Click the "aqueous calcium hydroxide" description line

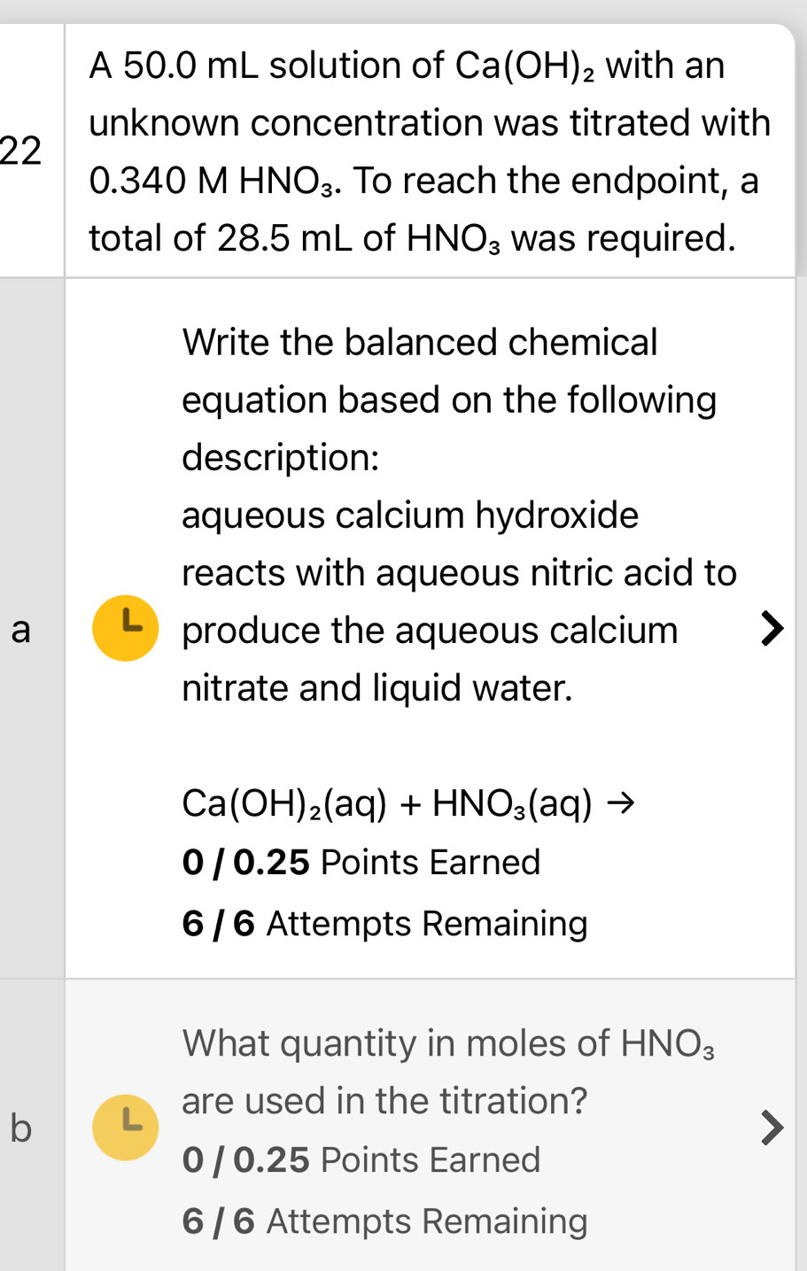coord(410,515)
